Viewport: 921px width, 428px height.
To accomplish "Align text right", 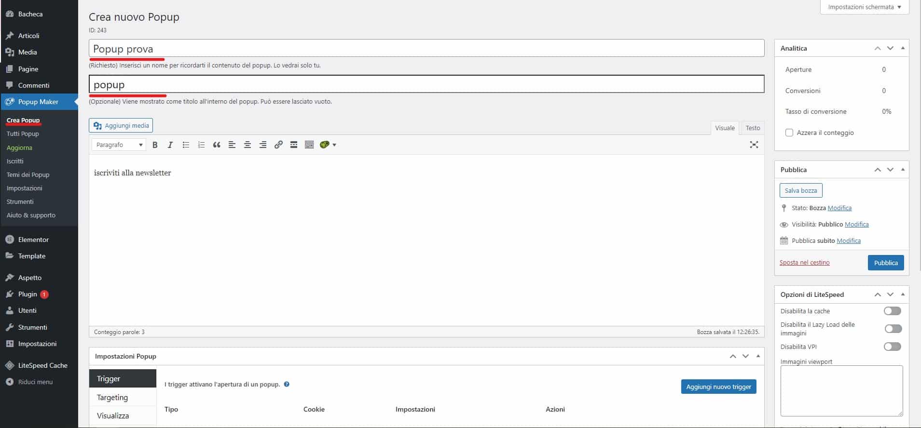I will click(263, 145).
